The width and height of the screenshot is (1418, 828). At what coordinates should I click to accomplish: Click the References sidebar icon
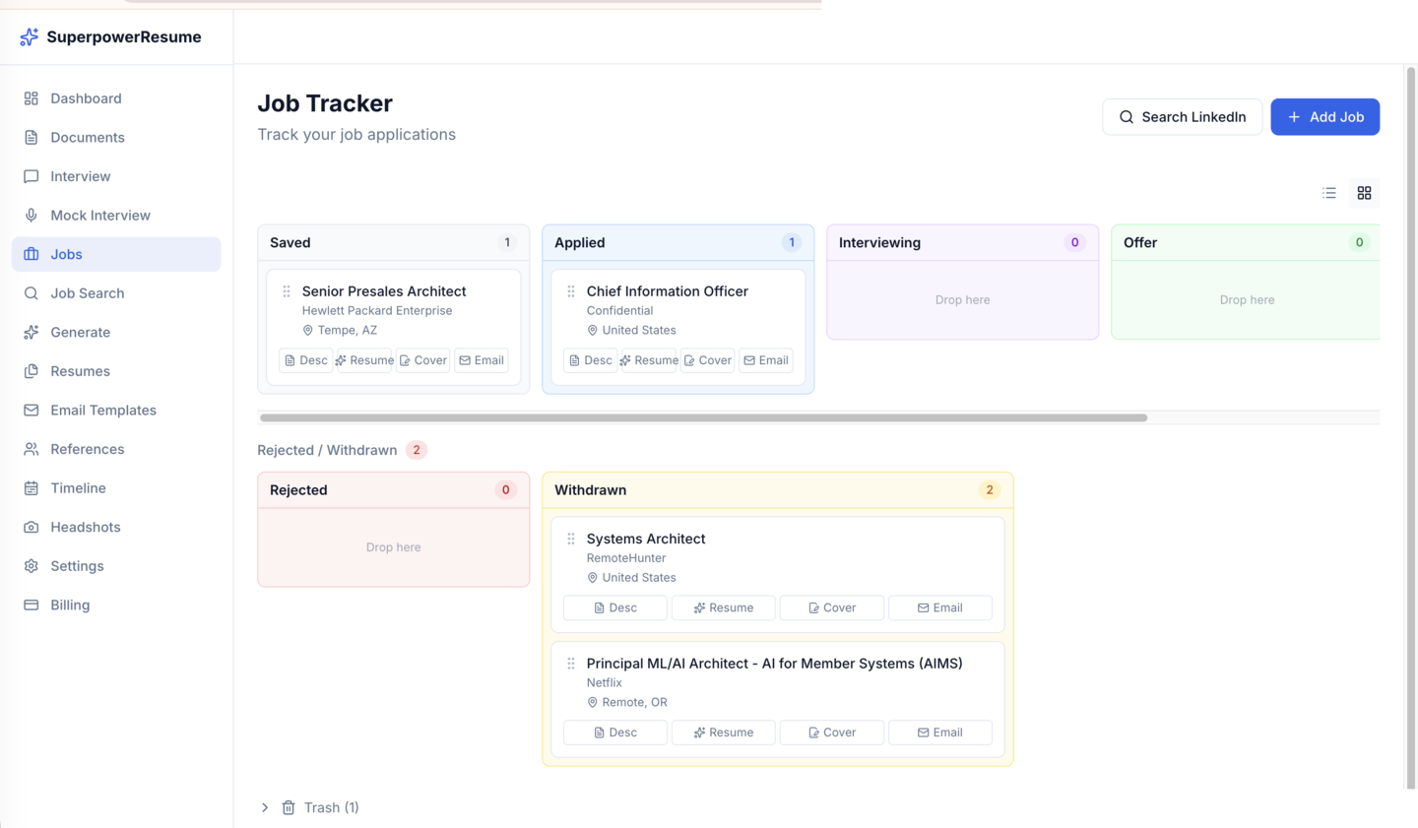[31, 449]
